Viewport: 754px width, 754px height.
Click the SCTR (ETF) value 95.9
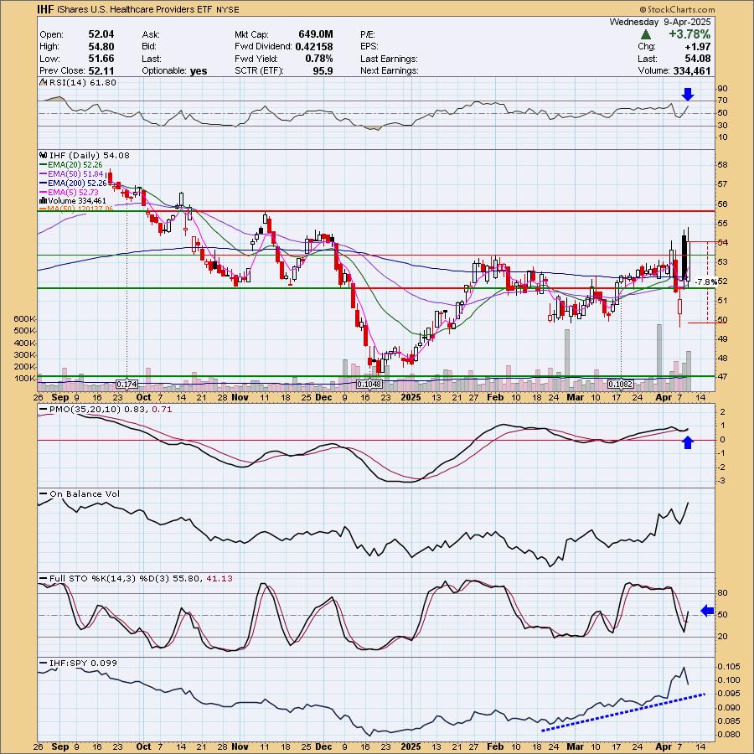[x=323, y=70]
